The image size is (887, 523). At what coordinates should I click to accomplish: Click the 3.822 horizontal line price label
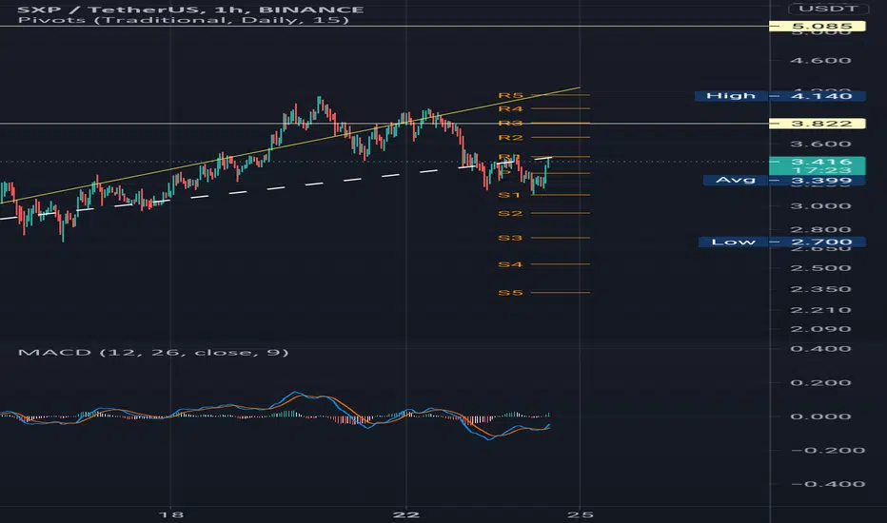tap(817, 124)
